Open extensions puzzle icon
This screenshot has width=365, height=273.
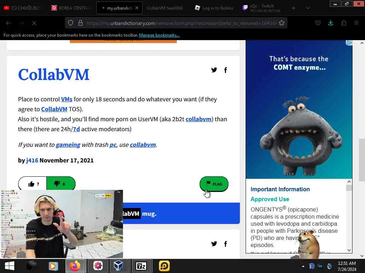pyautogui.click(x=344, y=23)
